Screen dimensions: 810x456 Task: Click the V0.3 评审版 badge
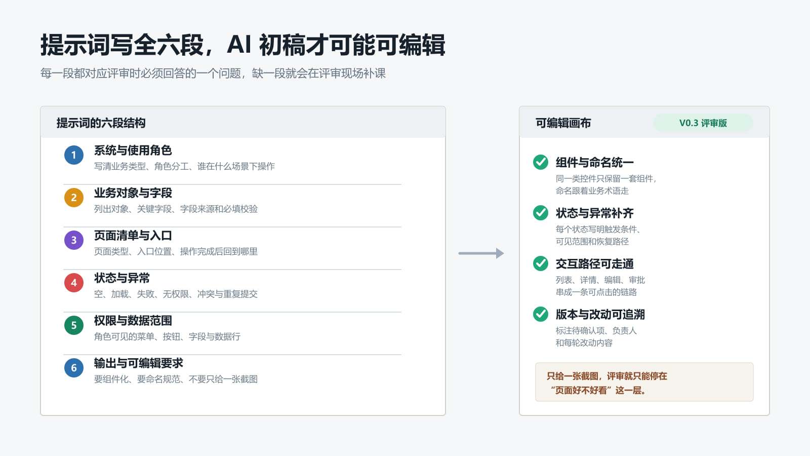[703, 123]
